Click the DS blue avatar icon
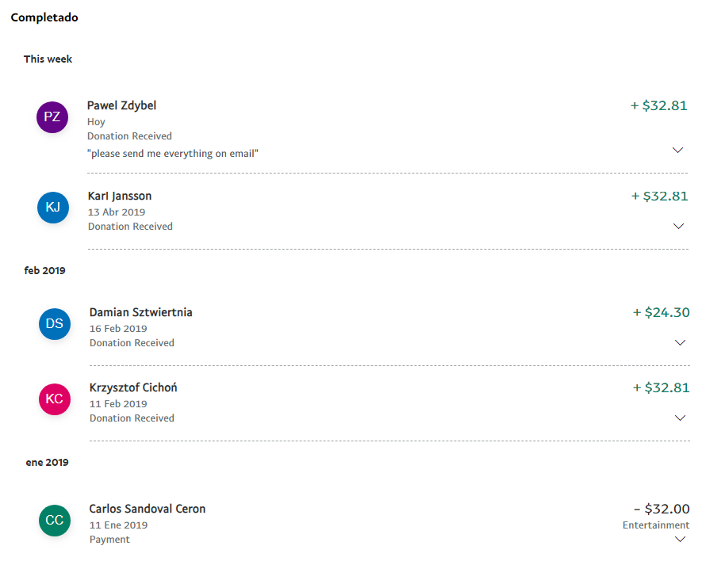Viewport: 725px width, 561px height. point(55,324)
